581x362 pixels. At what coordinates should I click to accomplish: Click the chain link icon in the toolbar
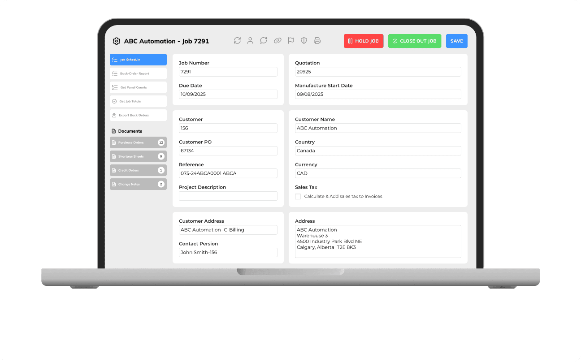(x=277, y=41)
